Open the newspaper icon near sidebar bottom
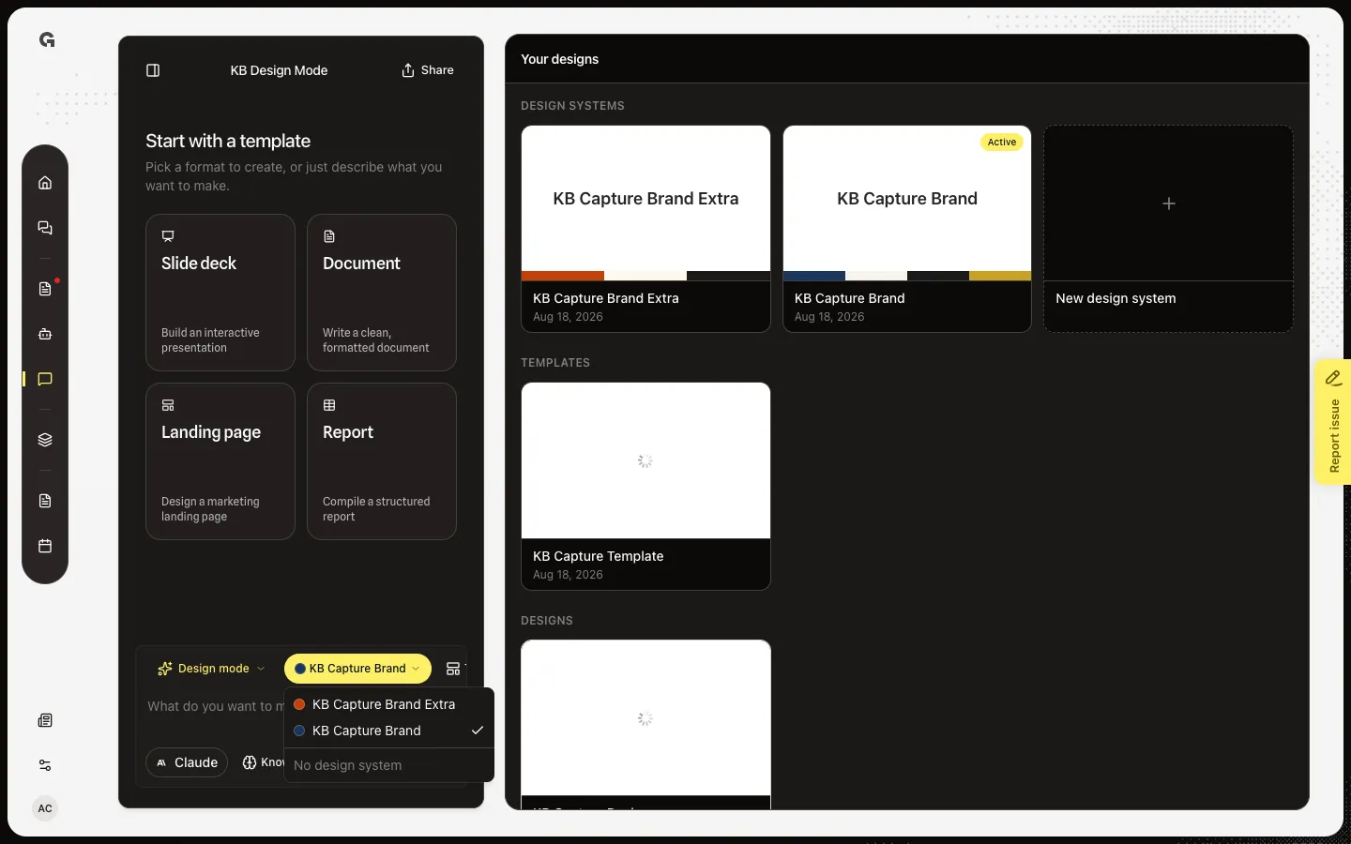This screenshot has width=1351, height=844. tap(45, 720)
